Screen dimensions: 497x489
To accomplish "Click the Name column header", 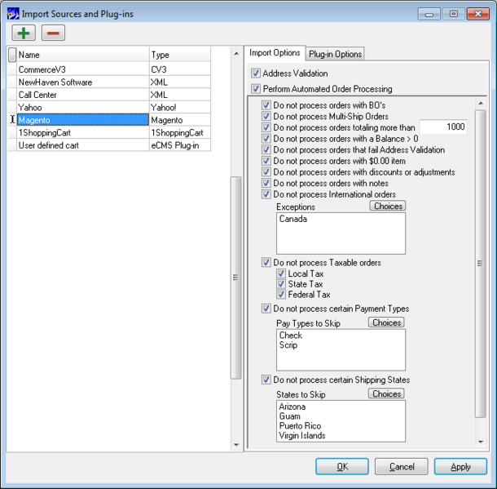I will tap(83, 55).
